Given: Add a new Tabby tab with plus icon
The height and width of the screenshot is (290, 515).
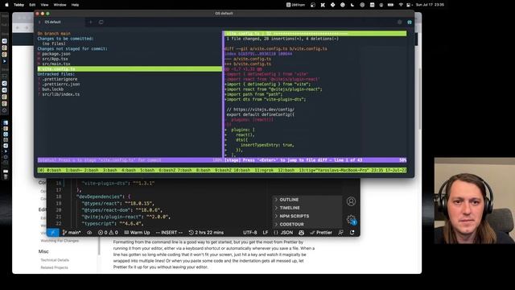Looking at the screenshot, I should tap(91, 22).
